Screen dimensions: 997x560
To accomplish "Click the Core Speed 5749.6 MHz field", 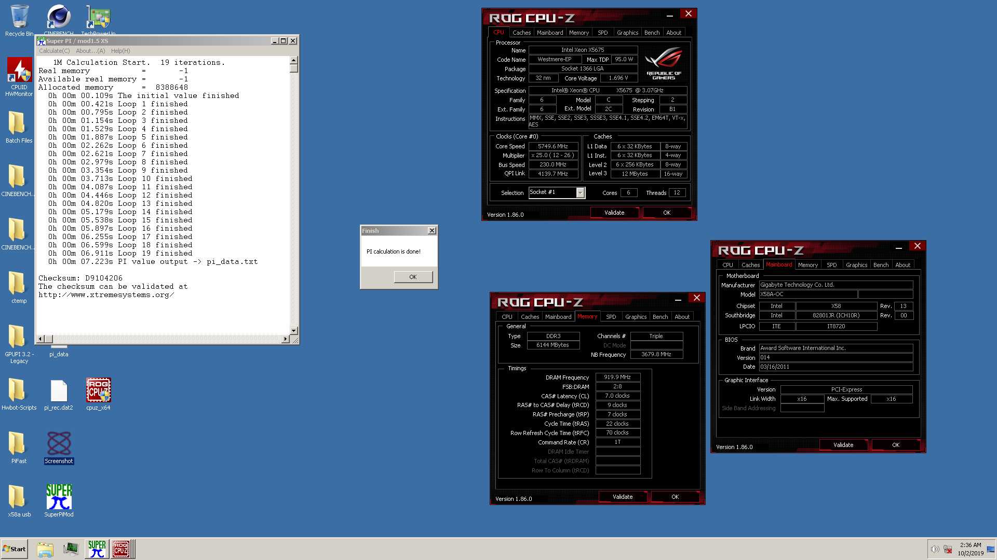I will tap(553, 146).
